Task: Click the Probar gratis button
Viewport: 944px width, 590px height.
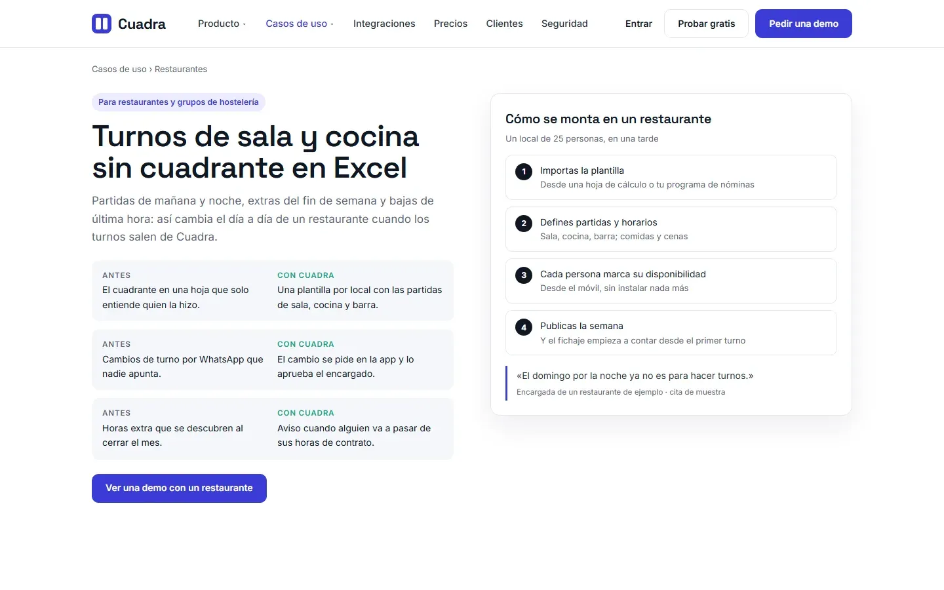Action: tap(706, 24)
